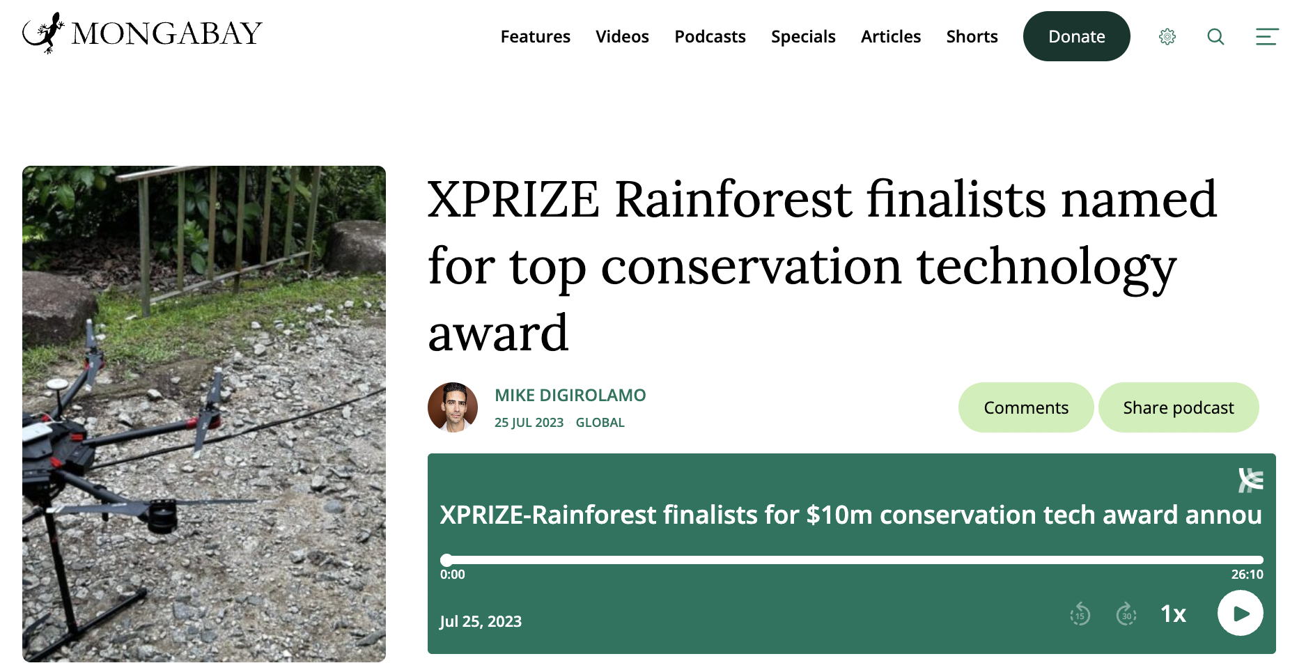The height and width of the screenshot is (670, 1290).
Task: Click the Mongabay gecko logo
Action: 143,33
